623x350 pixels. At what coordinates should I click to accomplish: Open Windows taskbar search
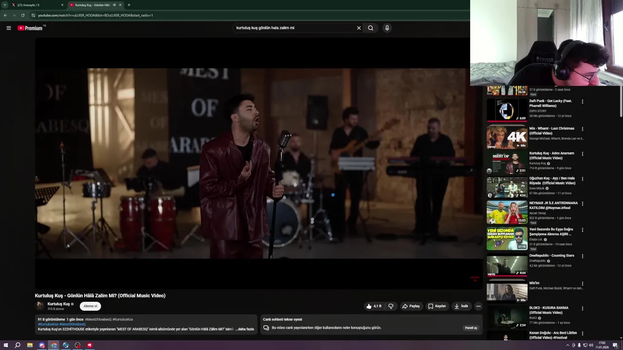[18, 345]
